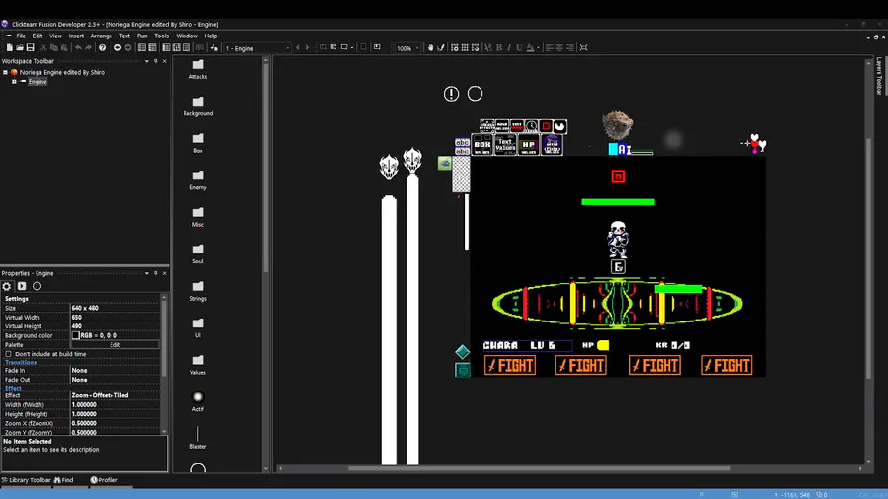Open the Attacks folder in library
Viewport: 888px width, 499px height.
click(x=198, y=69)
